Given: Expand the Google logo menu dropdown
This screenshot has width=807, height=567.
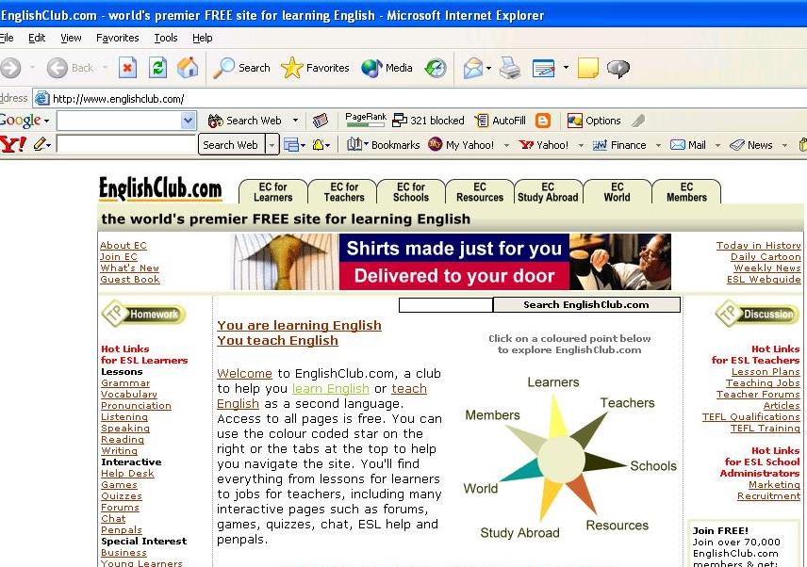Looking at the screenshot, I should pyautogui.click(x=46, y=121).
